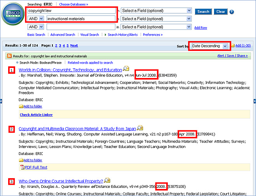
Task: Preview icon next to Copyright and Multimedia Classroom Material
Action: pyautogui.click(x=140, y=128)
